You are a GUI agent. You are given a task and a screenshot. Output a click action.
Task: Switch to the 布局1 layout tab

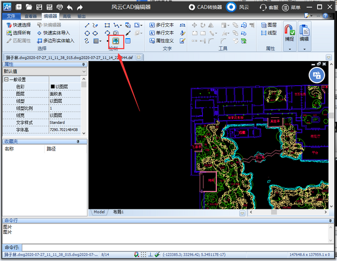point(119,212)
